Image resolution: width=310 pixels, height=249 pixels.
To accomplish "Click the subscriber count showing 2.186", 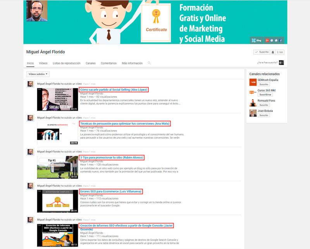I will pyautogui.click(x=279, y=52).
